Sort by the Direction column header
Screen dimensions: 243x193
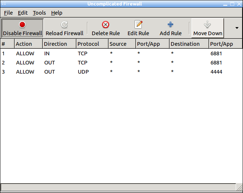coord(59,44)
